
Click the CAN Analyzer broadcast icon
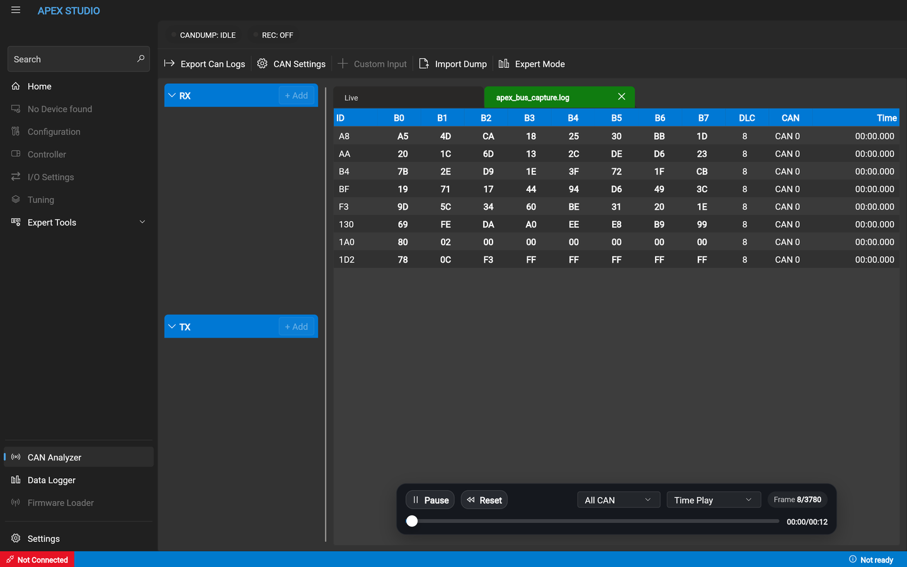16,457
